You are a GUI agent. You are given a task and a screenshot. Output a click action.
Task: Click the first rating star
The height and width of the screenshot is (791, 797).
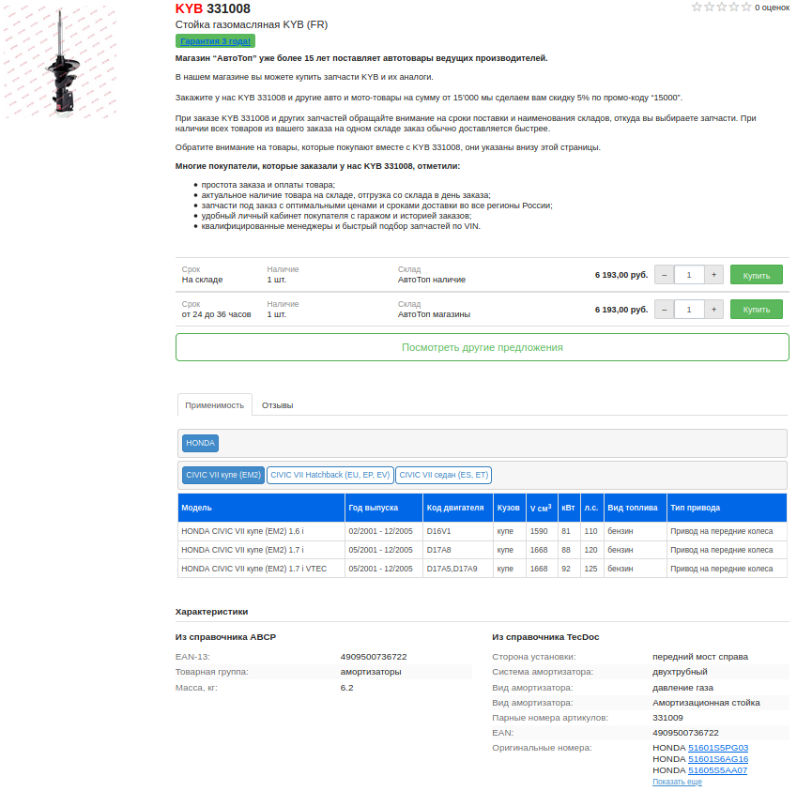click(x=697, y=8)
